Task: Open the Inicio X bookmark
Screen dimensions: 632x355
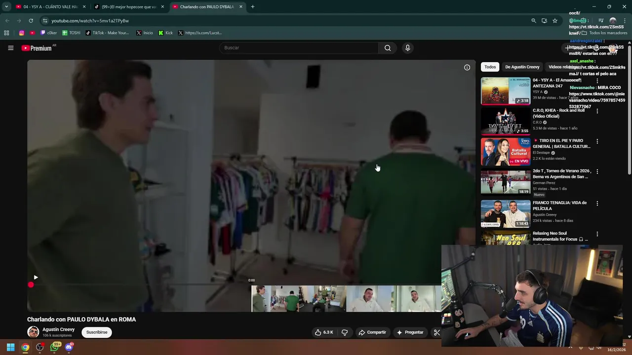Action: pos(144,33)
